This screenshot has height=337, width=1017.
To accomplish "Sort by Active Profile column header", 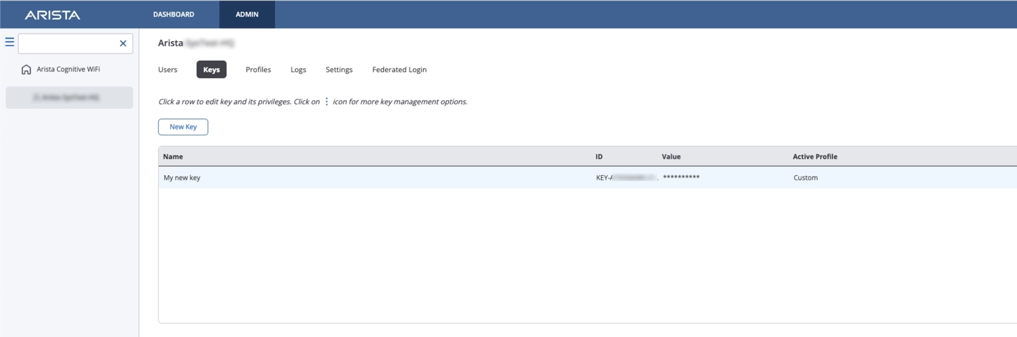I will (x=815, y=157).
